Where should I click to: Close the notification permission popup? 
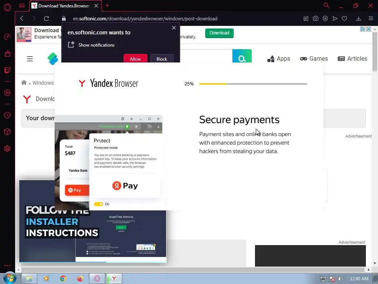pyautogui.click(x=174, y=28)
